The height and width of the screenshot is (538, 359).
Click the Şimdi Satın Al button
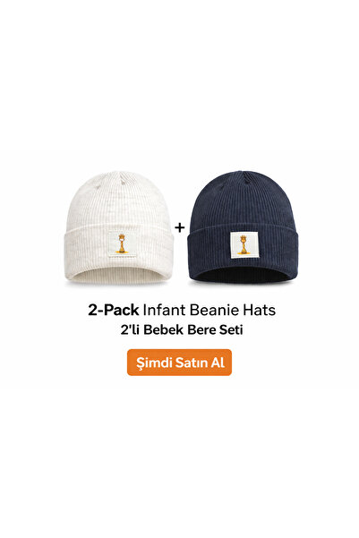[x=179, y=363]
